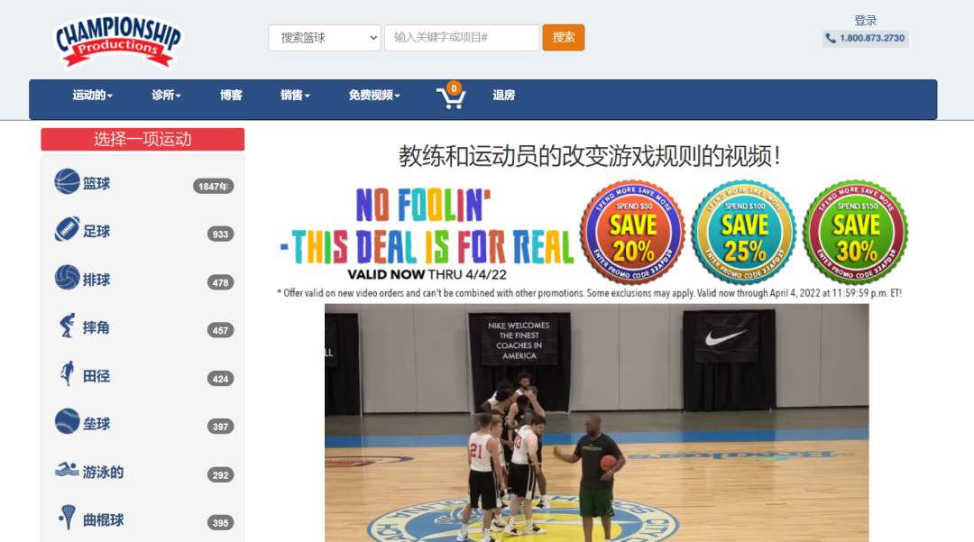The image size is (974, 542).
Task: Open the 田径 sport category link
Action: click(x=96, y=376)
